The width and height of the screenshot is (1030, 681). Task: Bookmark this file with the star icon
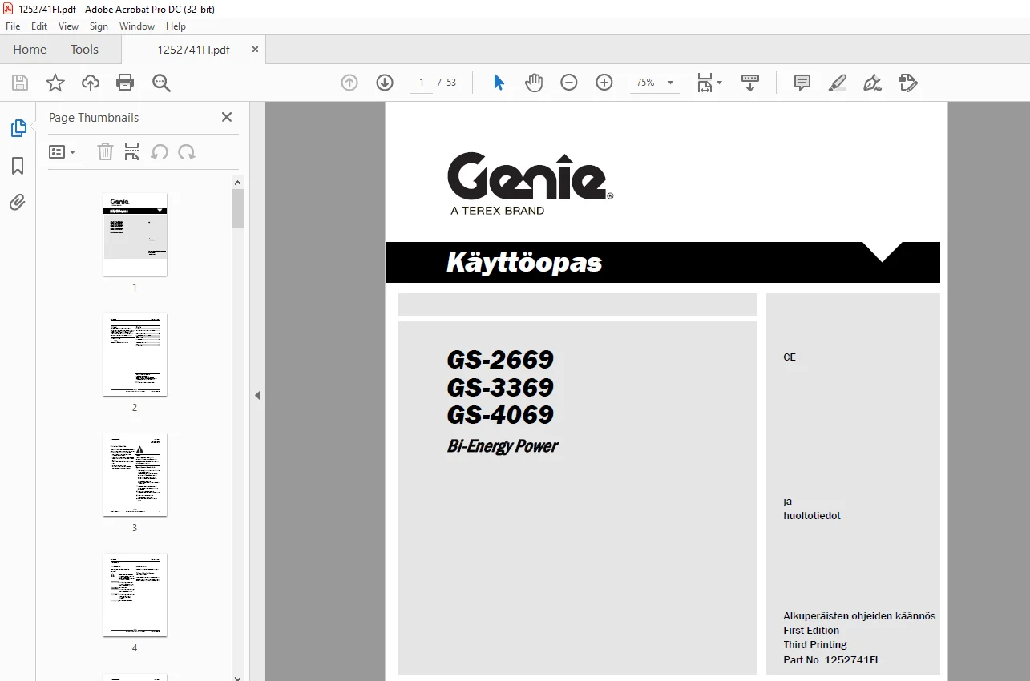[55, 83]
